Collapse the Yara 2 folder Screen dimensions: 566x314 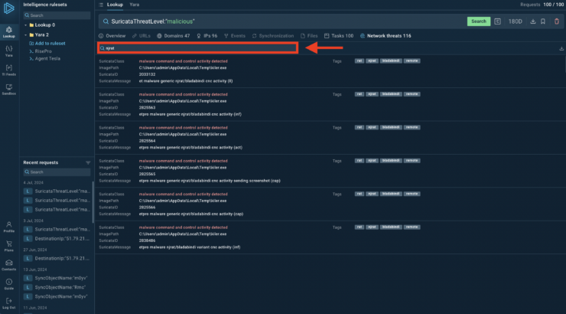tap(25, 34)
